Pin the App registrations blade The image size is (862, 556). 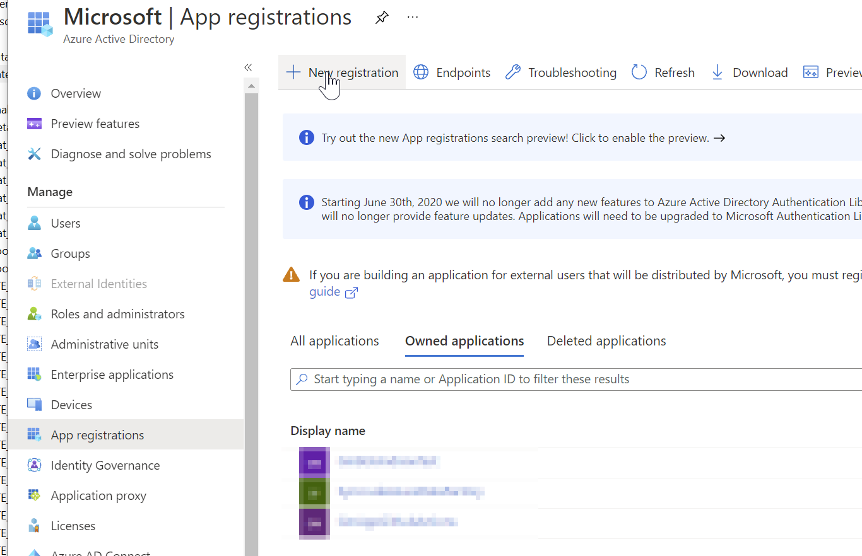click(x=382, y=18)
